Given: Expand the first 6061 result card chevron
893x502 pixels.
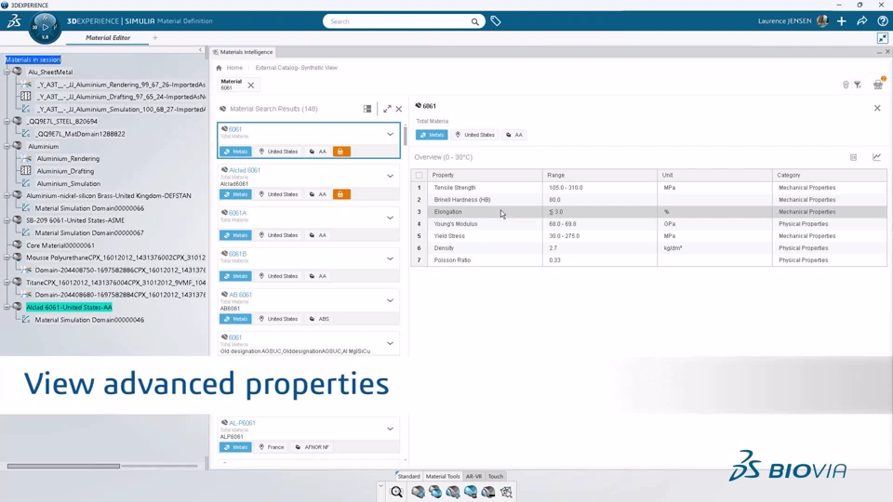Looking at the screenshot, I should (390, 134).
